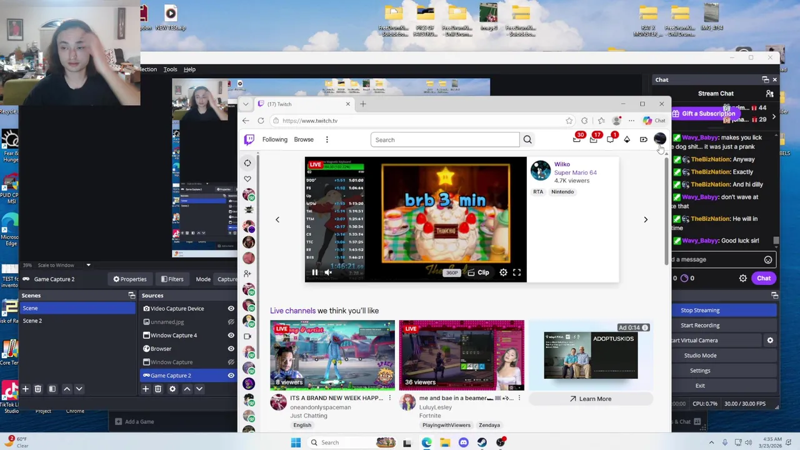This screenshot has height=450, width=800.
Task: Add a new scene
Action: coord(26,389)
